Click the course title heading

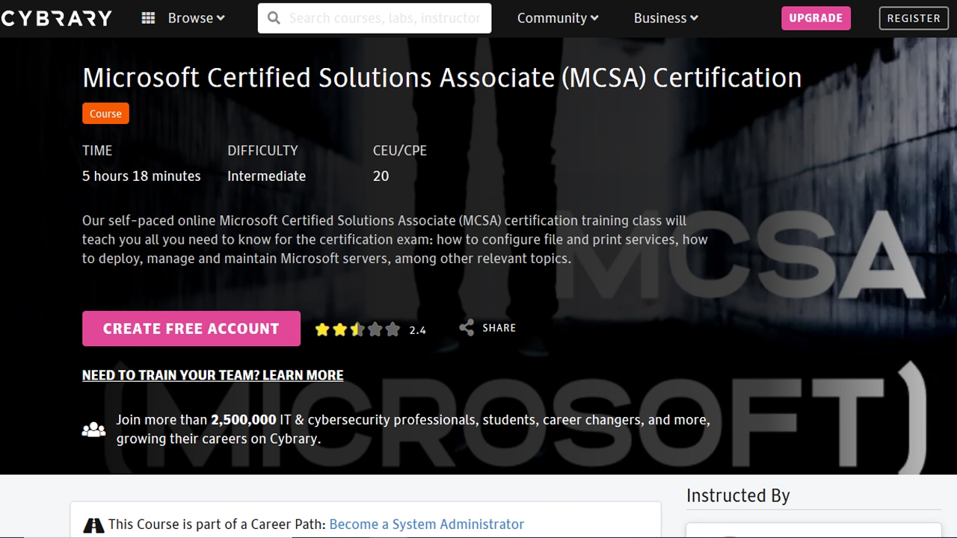442,78
